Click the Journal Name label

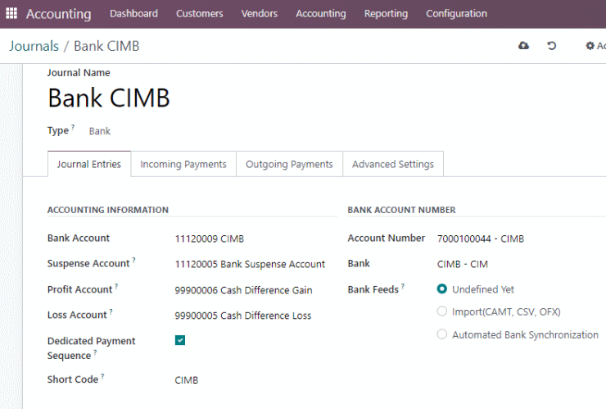click(79, 73)
